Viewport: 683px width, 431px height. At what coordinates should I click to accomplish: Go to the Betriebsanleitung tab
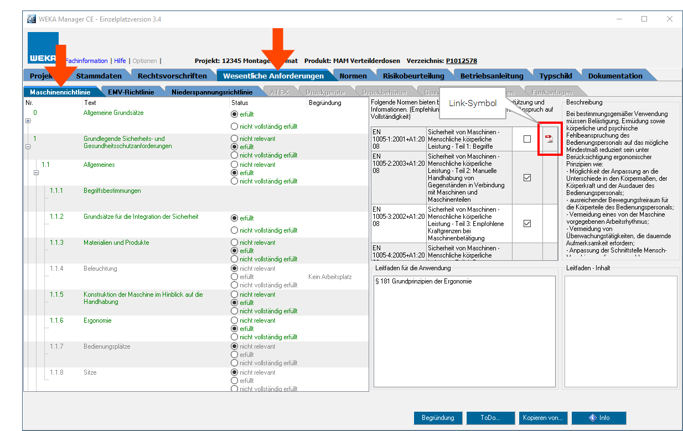coord(491,76)
